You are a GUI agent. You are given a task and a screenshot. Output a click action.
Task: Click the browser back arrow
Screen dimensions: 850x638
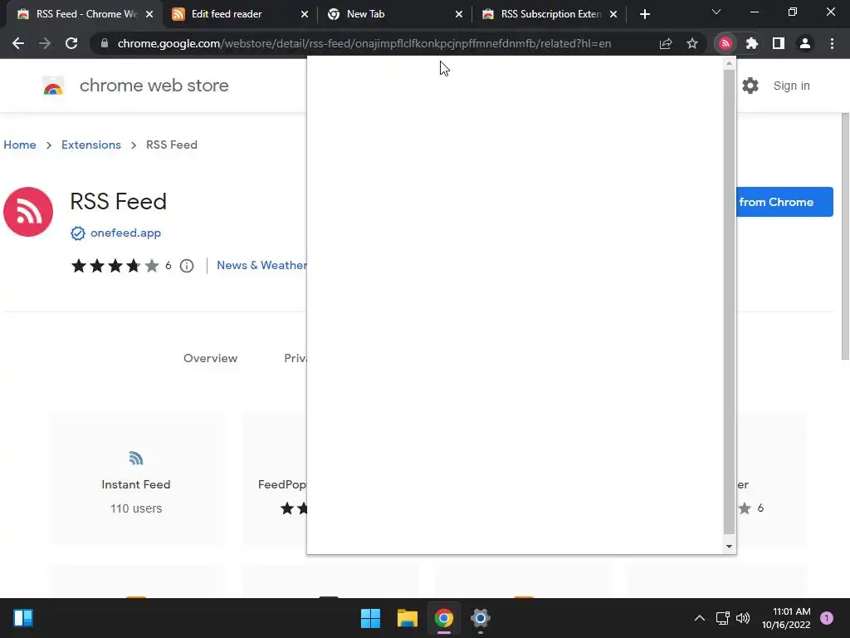[x=18, y=43]
